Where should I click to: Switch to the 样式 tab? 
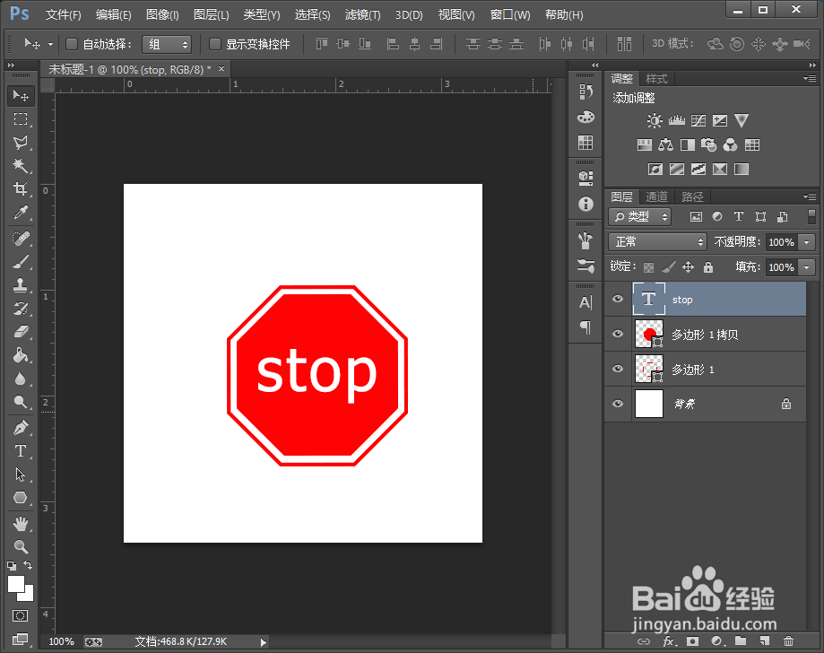click(x=656, y=78)
